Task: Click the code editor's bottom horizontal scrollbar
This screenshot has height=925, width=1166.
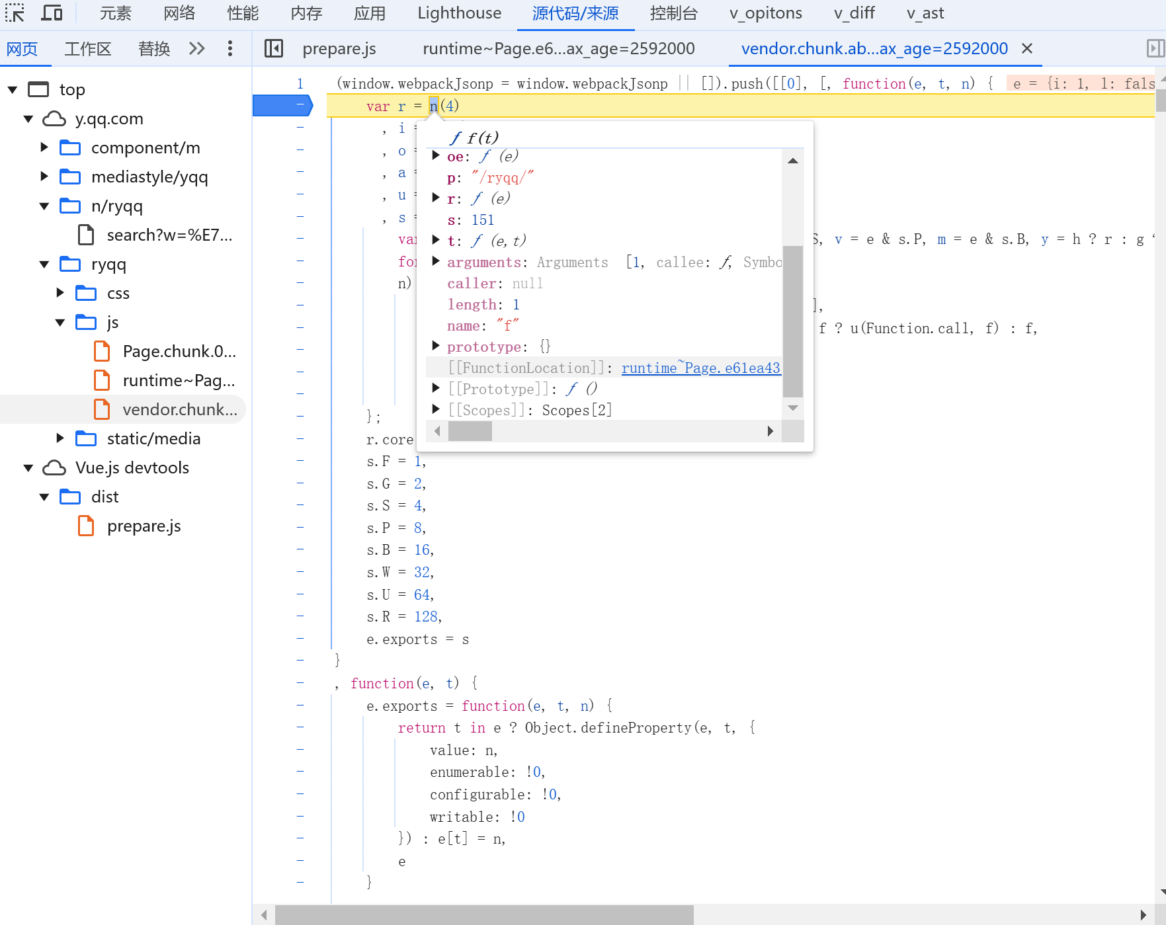Action: pos(484,914)
